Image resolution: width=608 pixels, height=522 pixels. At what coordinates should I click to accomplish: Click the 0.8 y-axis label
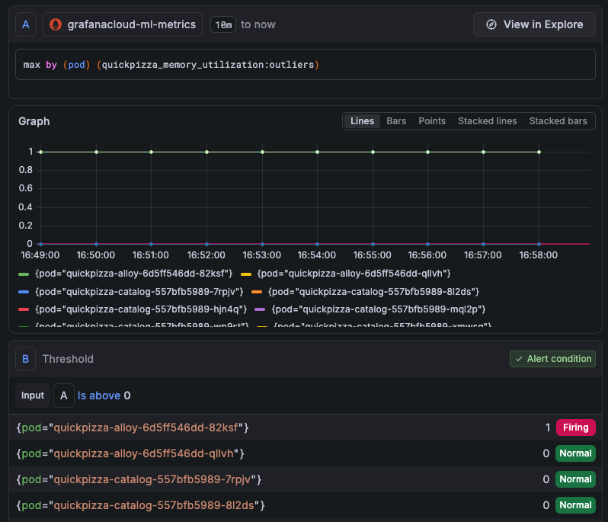pyautogui.click(x=26, y=170)
